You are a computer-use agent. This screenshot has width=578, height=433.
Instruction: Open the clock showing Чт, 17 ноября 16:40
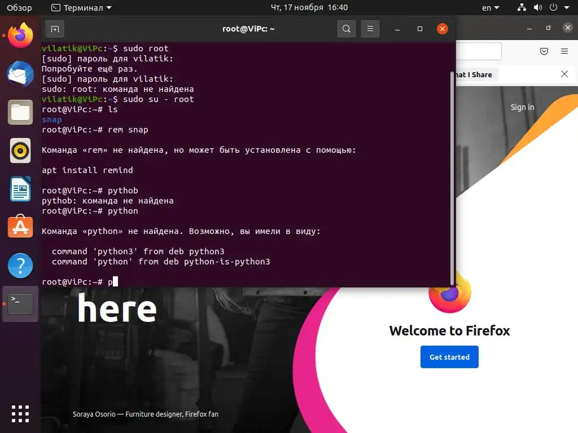coord(309,7)
